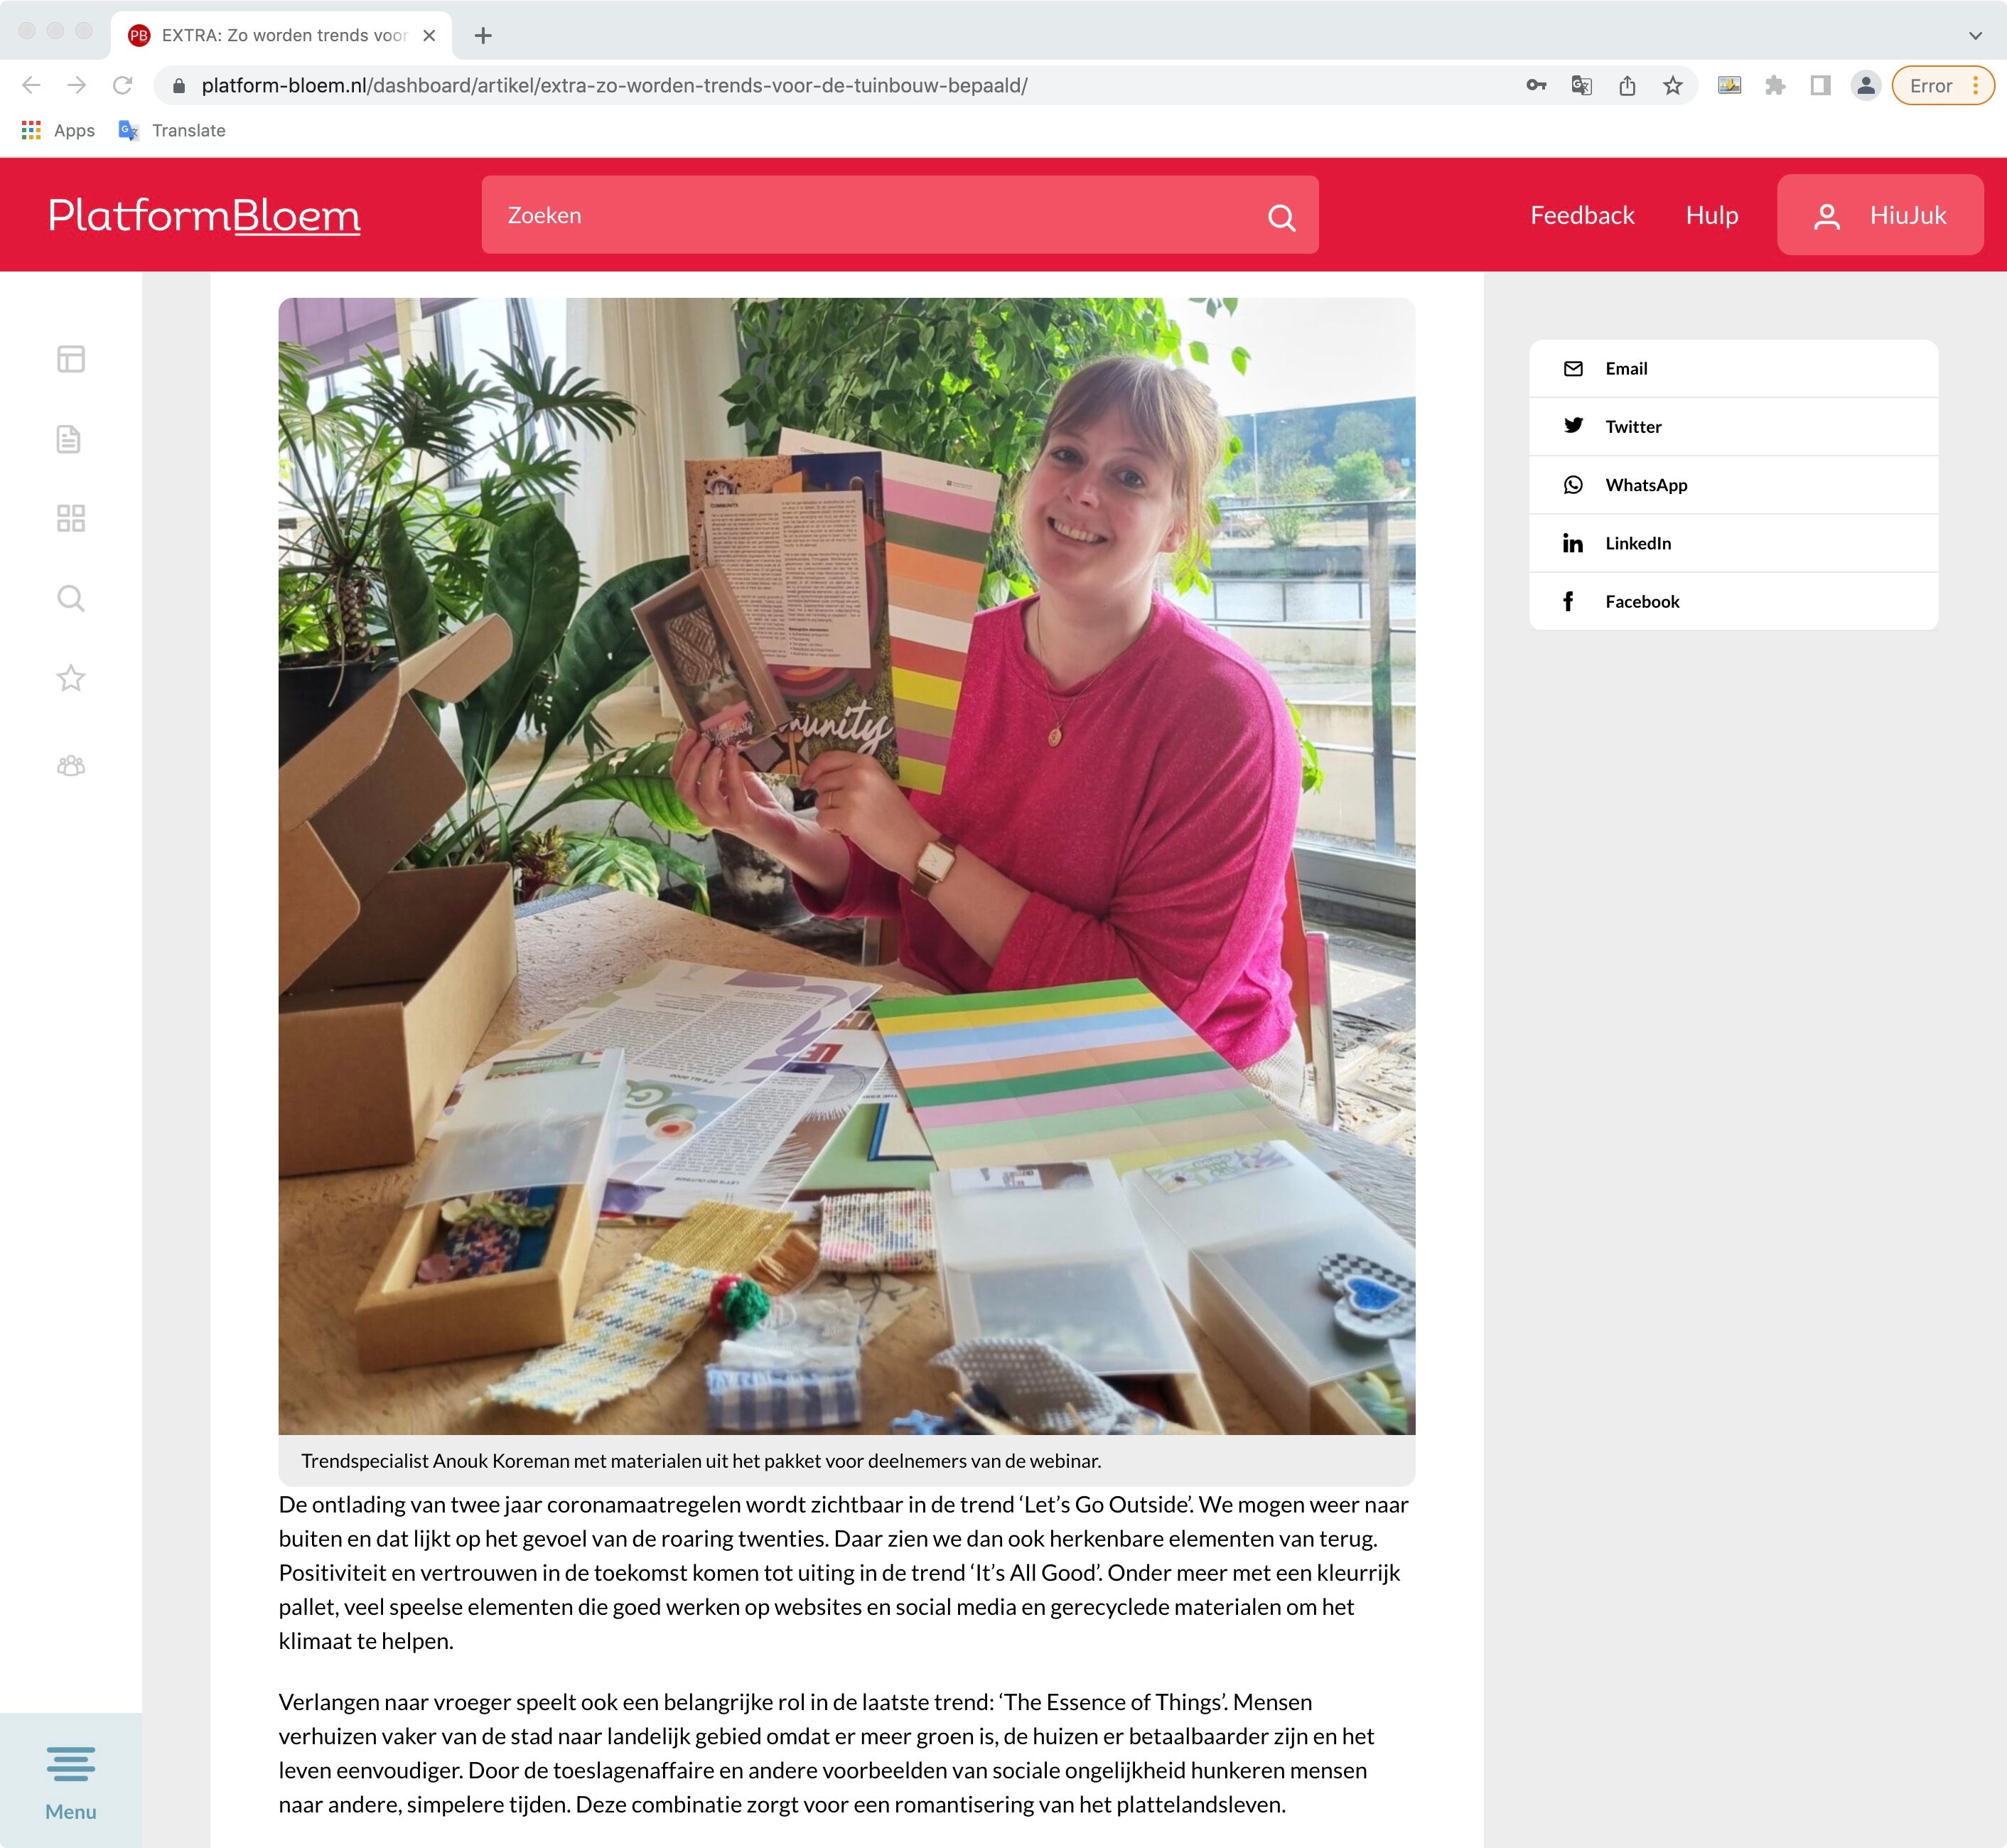Share the article via WhatsApp
This screenshot has height=1848, width=2007.
click(1733, 485)
